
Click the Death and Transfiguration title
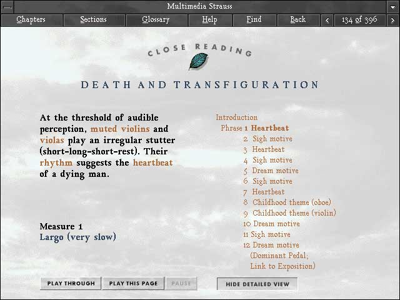(200, 85)
